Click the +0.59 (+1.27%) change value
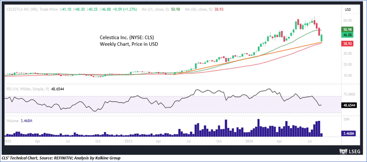This screenshot has height=162, width=367. tap(125, 9)
